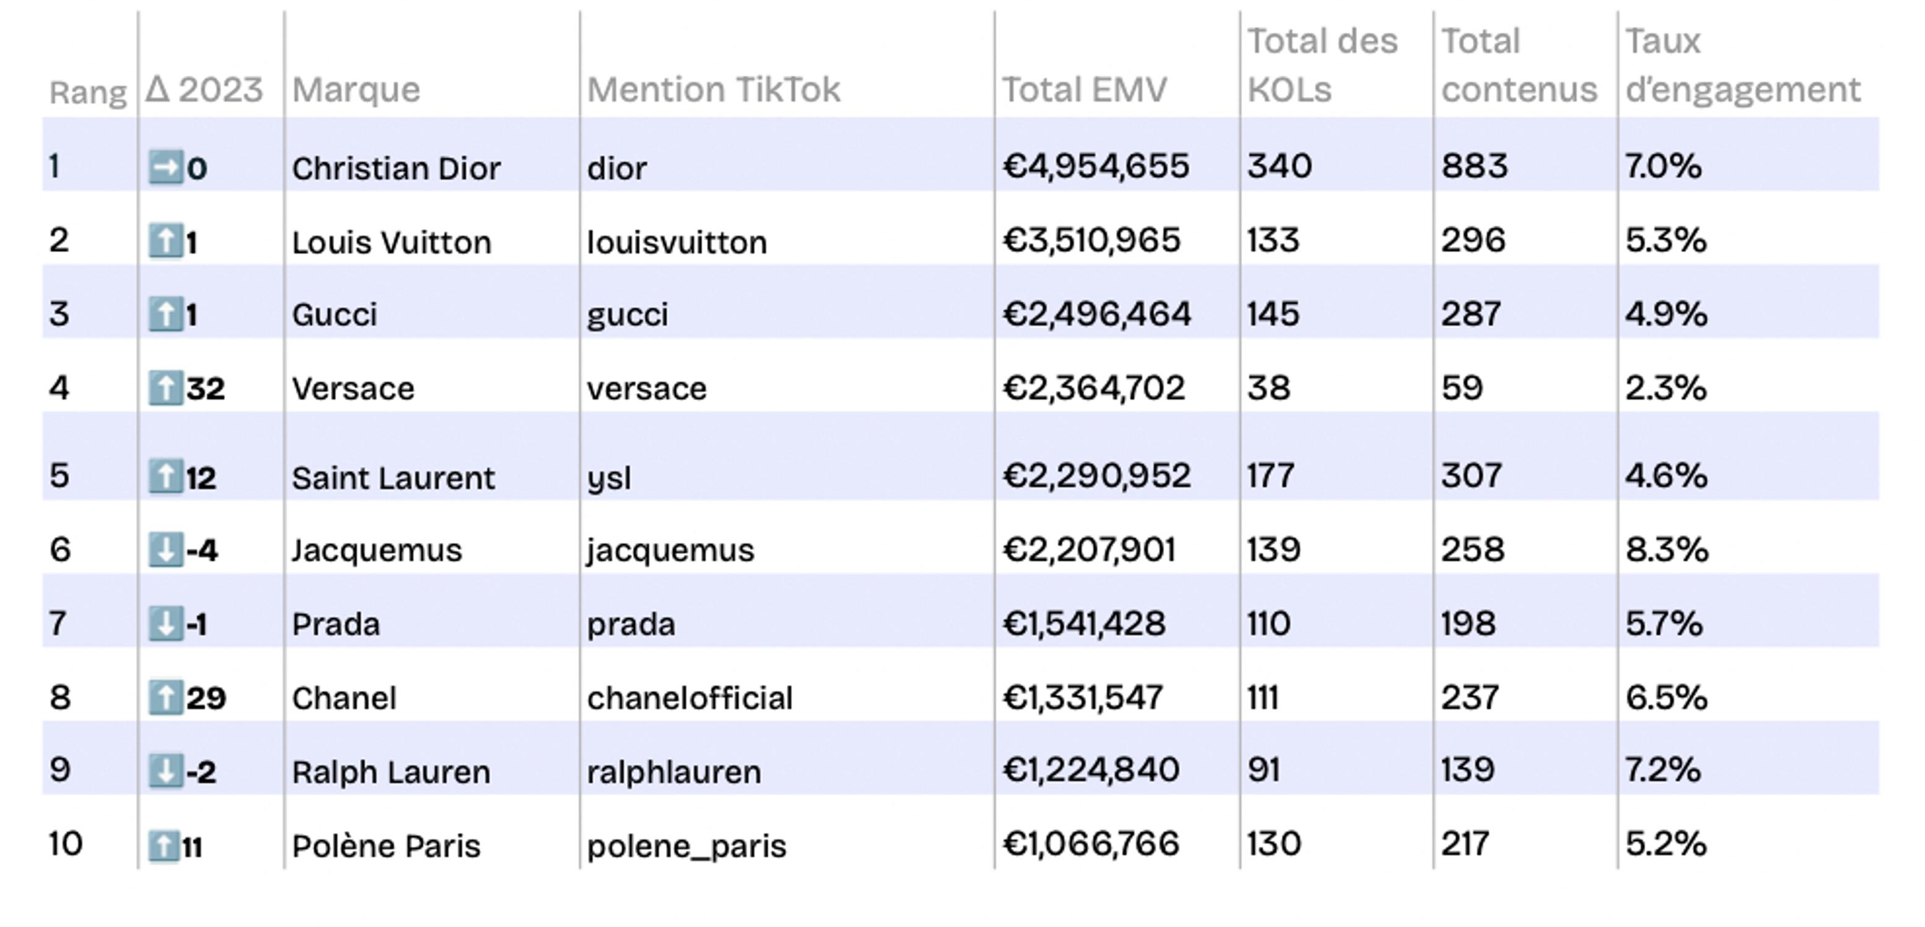Select the Taux d'engagement column header
Screen dimensions: 1925x927
(1742, 66)
